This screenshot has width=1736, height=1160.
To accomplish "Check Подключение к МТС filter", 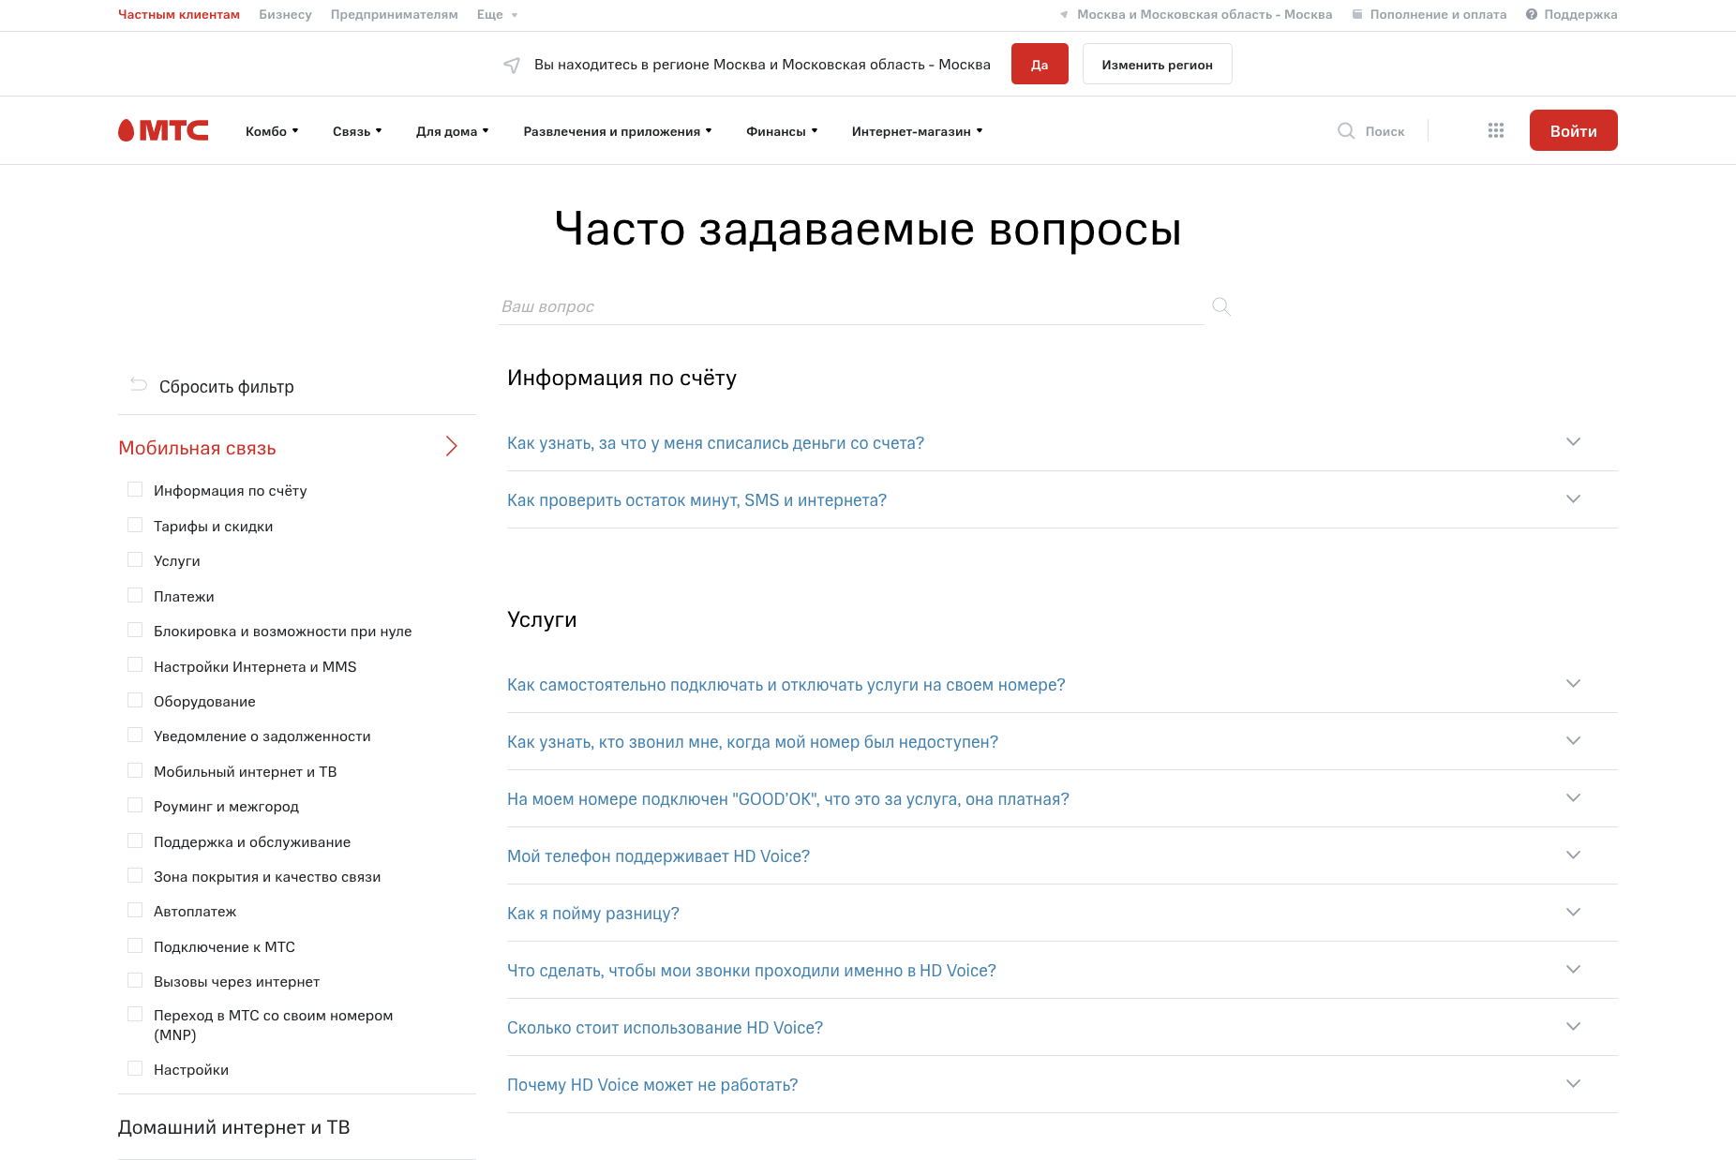I will (x=135, y=945).
